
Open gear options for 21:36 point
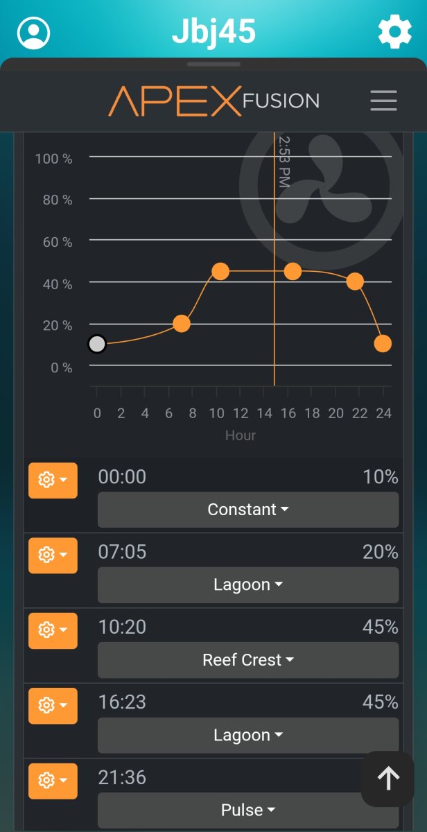[x=53, y=781]
